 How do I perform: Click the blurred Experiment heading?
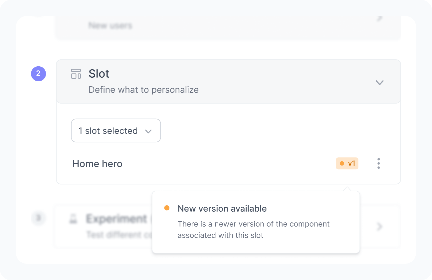point(116,219)
